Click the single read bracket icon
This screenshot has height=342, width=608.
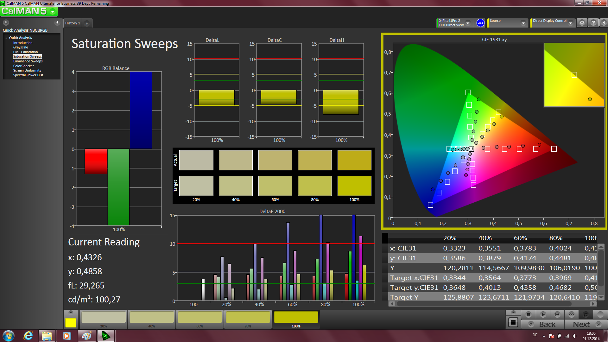coord(557,314)
